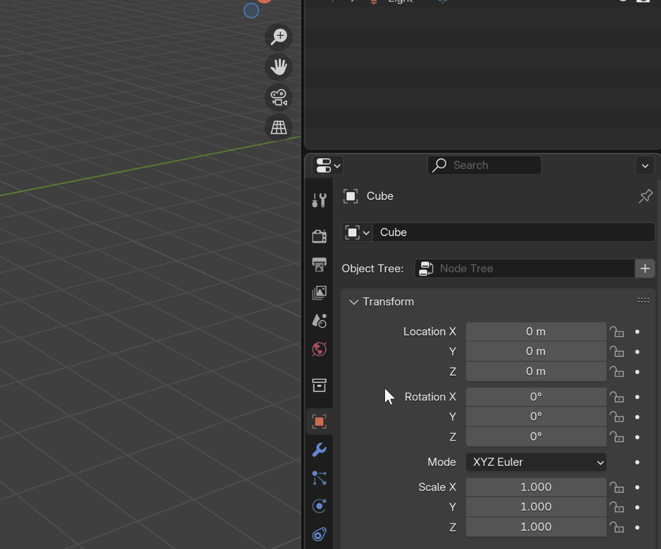Open the Tool properties tab
661x549 pixels.
[319, 200]
